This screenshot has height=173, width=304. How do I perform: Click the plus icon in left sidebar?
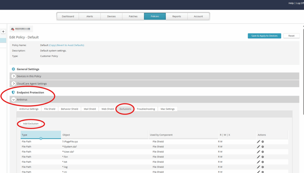pos(3,31)
